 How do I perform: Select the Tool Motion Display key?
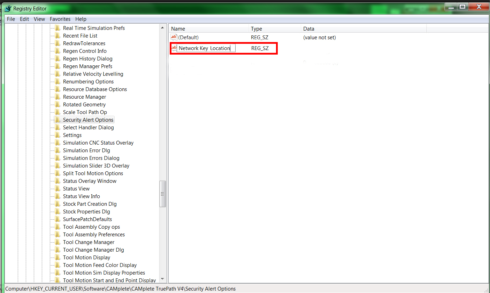[86, 258]
